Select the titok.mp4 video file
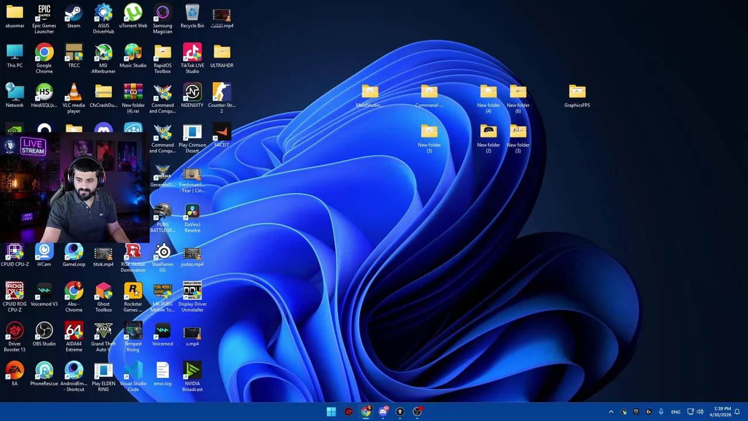Viewport: 748px width, 421px height. point(103,257)
